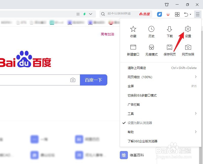Select 清除上网痕迹 menu item

pyautogui.click(x=161, y=68)
